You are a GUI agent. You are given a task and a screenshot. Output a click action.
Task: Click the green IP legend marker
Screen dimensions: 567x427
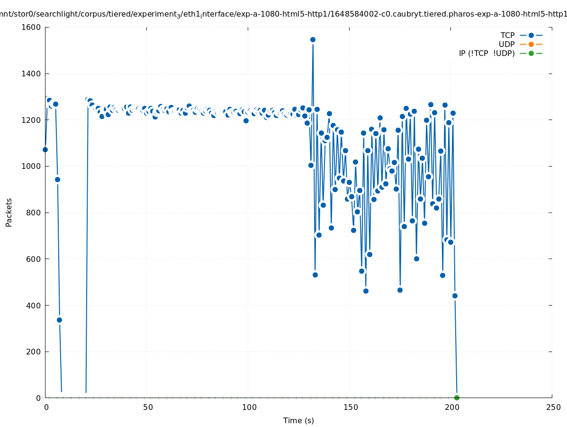click(x=531, y=53)
